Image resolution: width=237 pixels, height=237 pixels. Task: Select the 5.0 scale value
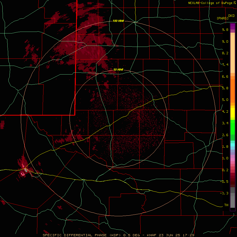(225, 100)
